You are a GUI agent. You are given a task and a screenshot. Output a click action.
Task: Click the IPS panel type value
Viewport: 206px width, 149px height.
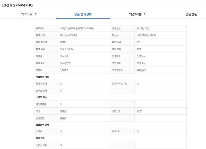[x=138, y=42]
